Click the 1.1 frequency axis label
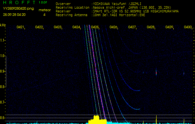The width and height of the screenshot is (195, 124). (x=3, y=40)
